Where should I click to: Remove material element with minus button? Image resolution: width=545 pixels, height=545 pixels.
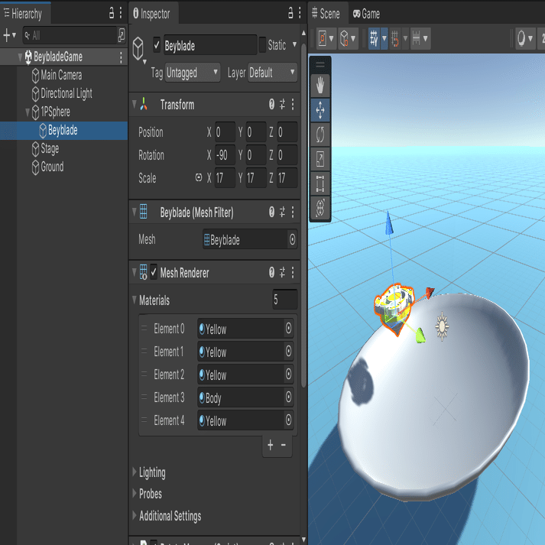(284, 445)
